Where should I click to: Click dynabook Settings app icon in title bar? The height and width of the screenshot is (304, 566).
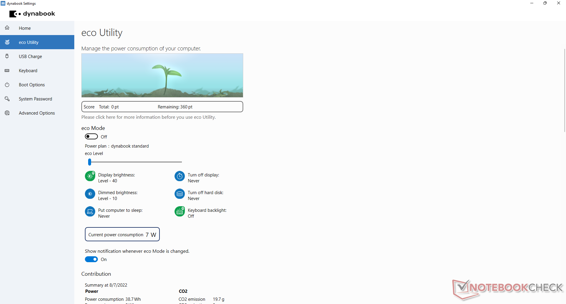coord(3,3)
